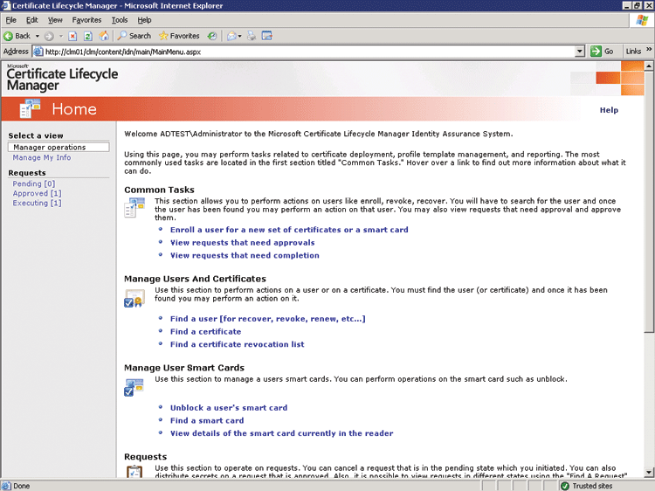Click the Manage User Smart Cards icon

(134, 387)
